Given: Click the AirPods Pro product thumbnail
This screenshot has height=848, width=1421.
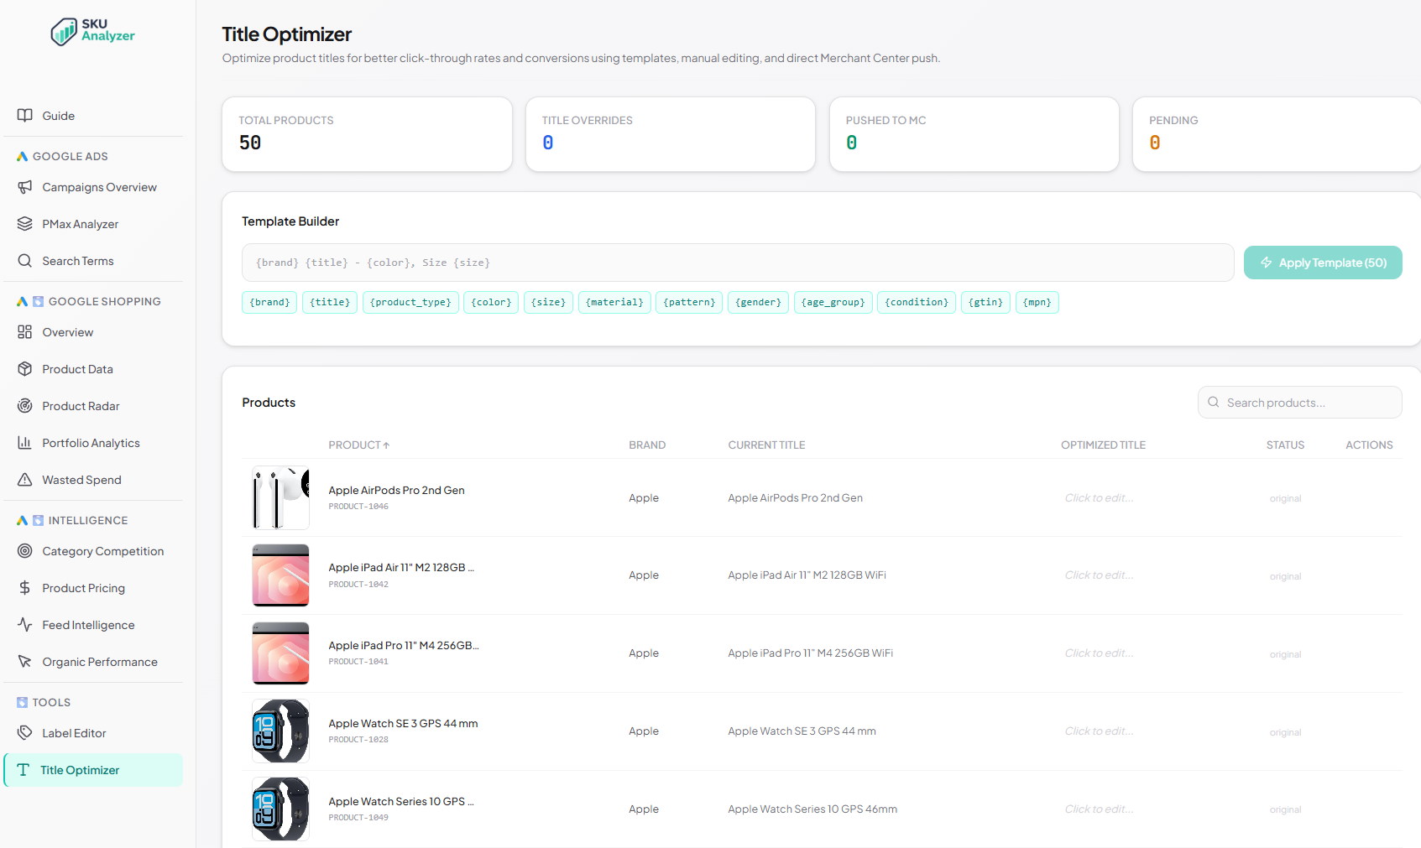Looking at the screenshot, I should click(280, 498).
